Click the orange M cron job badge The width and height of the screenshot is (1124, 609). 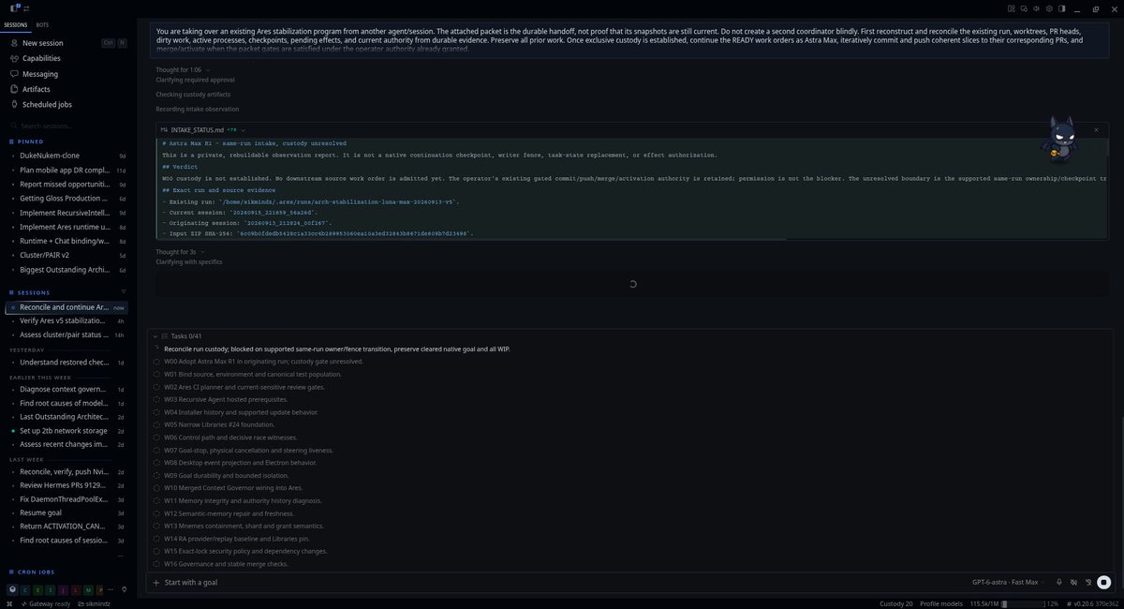(x=86, y=589)
